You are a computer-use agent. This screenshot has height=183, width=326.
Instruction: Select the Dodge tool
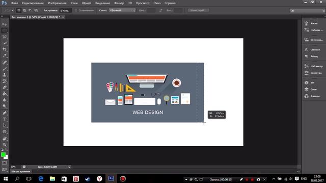tap(5, 106)
